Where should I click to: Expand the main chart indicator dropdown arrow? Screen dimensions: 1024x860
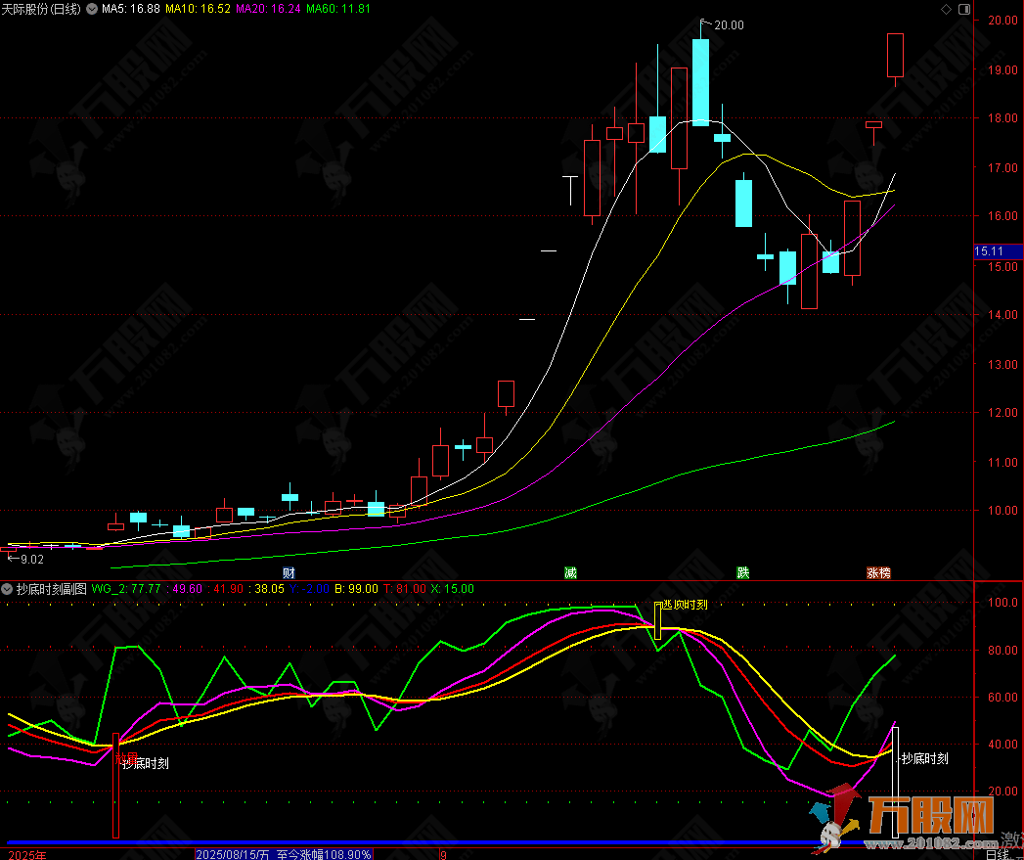[x=91, y=9]
